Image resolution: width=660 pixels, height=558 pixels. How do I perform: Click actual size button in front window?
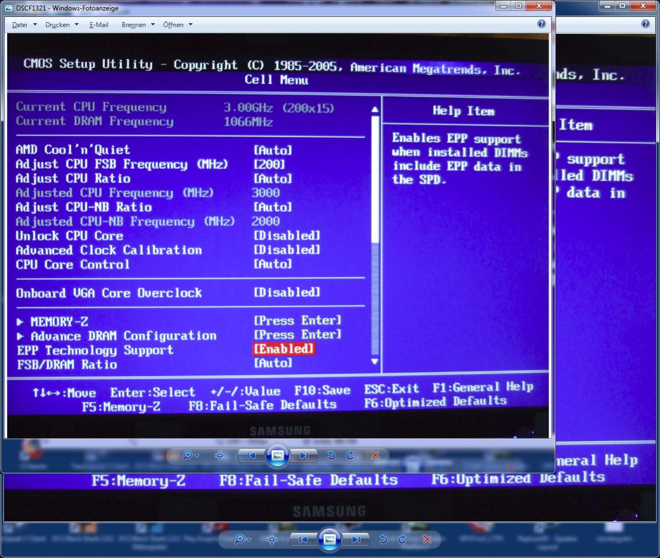coord(220,455)
